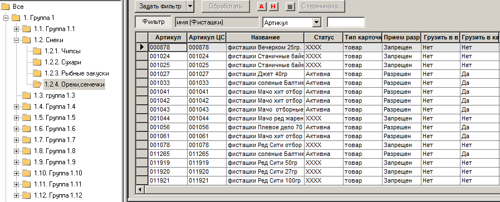Click cell 'фисташки Ред Сити 50гр'
This screenshot has height=202, width=500.
265,163
